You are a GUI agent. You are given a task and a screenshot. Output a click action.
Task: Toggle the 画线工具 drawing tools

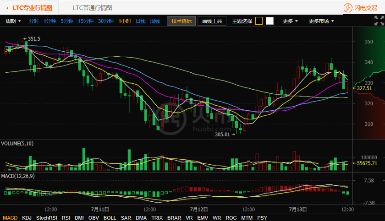(212, 21)
